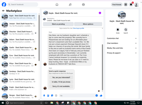
Task: Open the Kayla conversation in the list
Action: [x=19, y=17]
